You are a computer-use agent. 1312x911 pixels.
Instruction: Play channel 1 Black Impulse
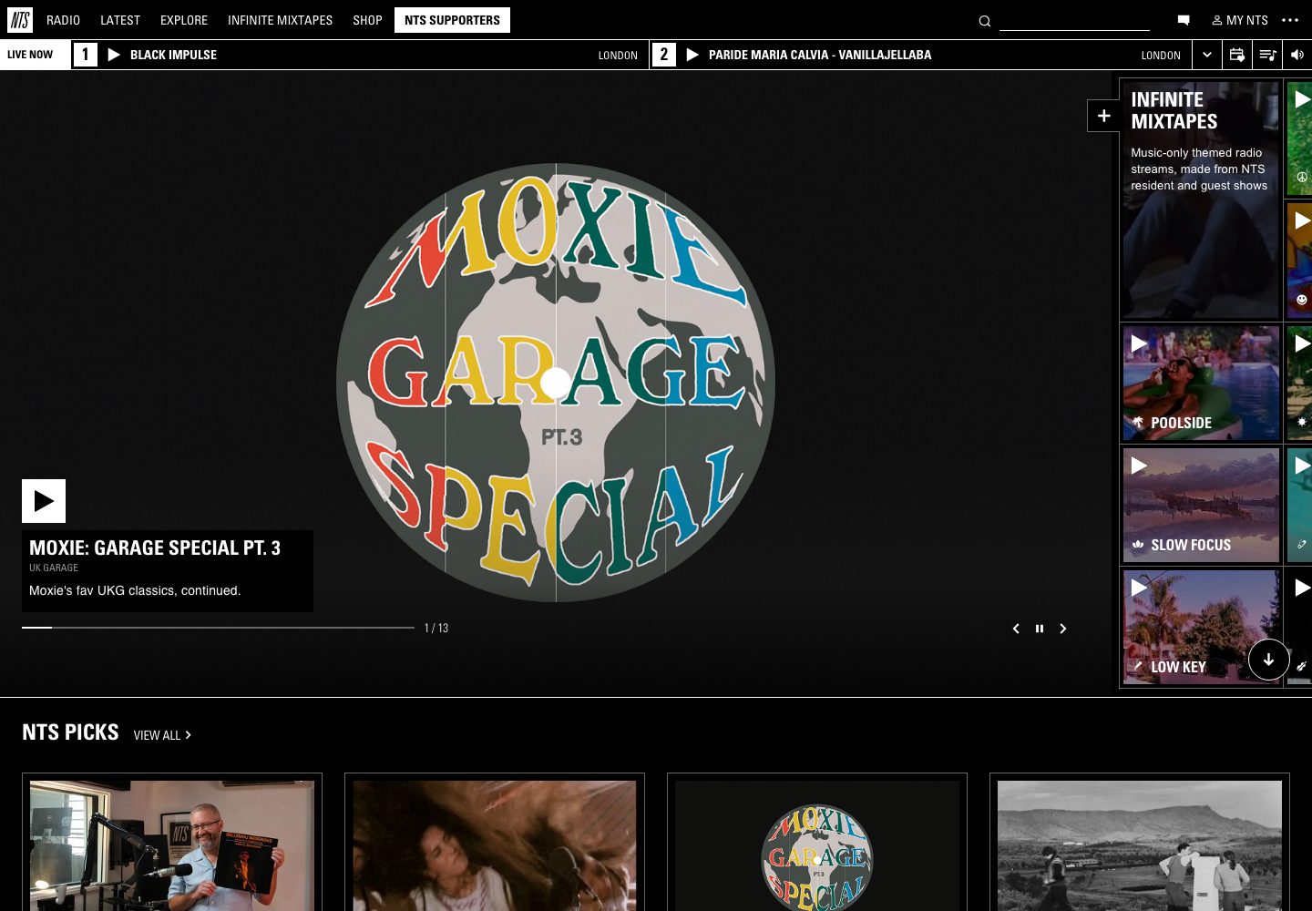coord(114,55)
